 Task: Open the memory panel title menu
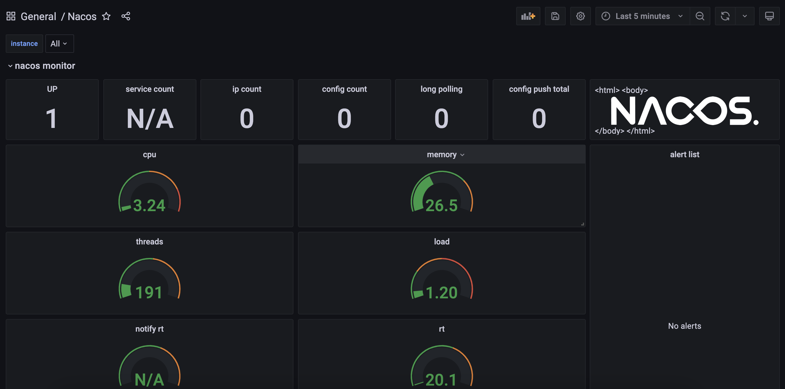point(445,155)
